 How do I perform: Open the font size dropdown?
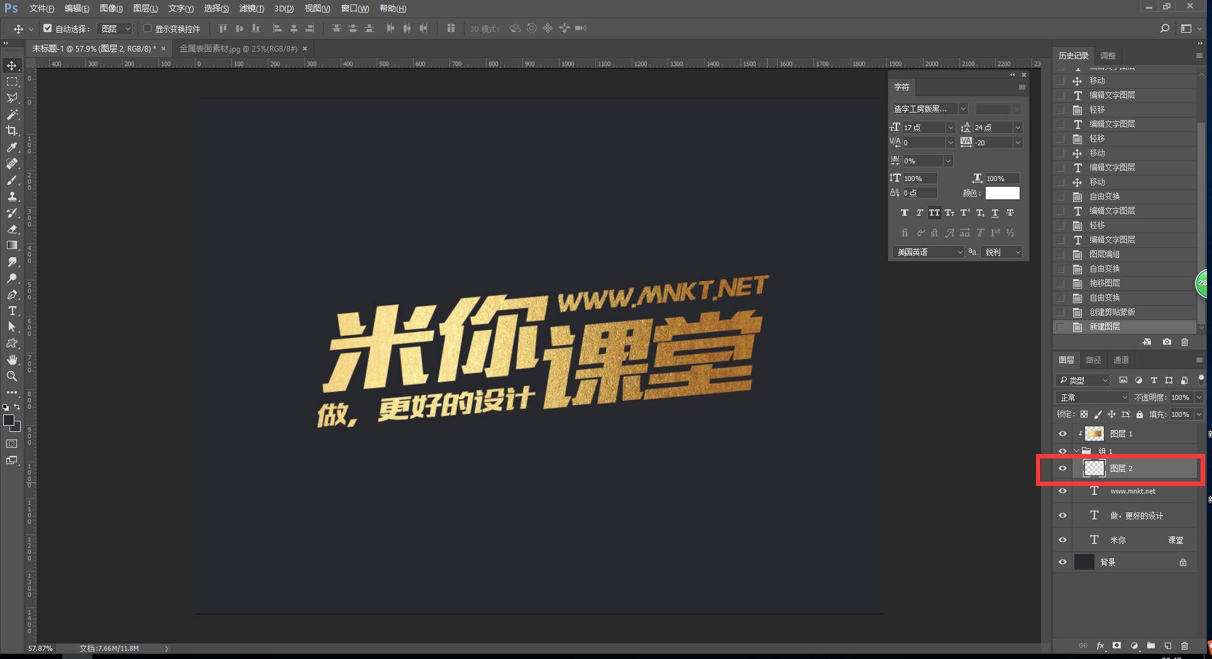(950, 128)
